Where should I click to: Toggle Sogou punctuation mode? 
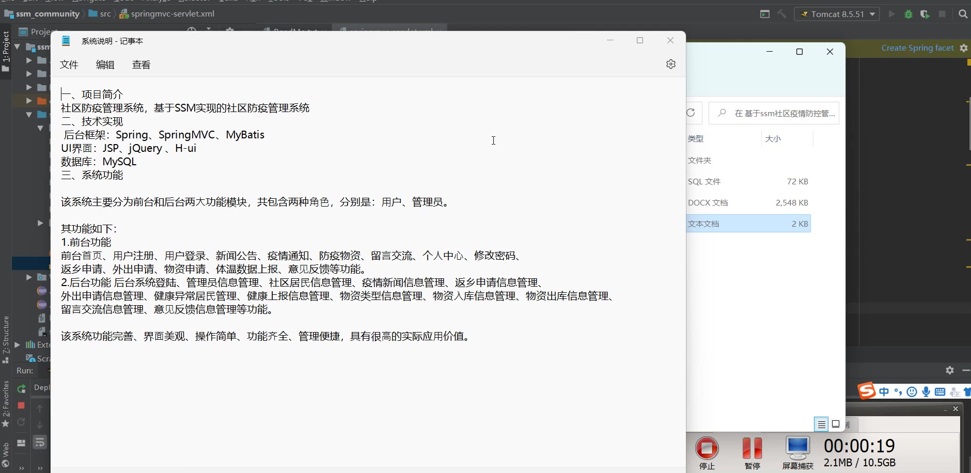point(898,392)
